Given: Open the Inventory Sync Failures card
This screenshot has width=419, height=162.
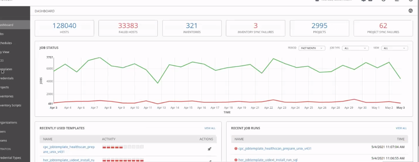Looking at the screenshot, I should tap(255, 28).
